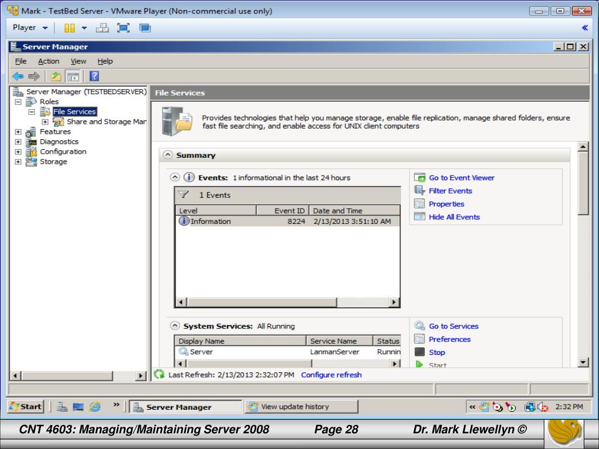
Task: Open the power options dropdown arrow
Action: pos(84,28)
